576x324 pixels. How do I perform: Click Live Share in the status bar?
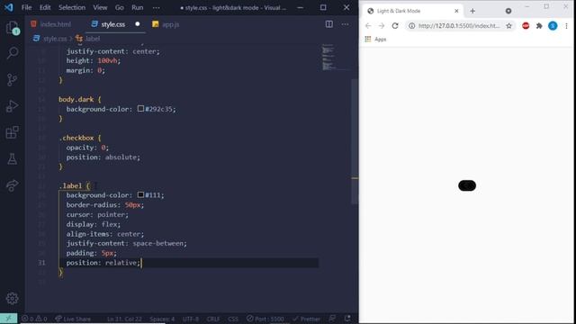pos(73,319)
